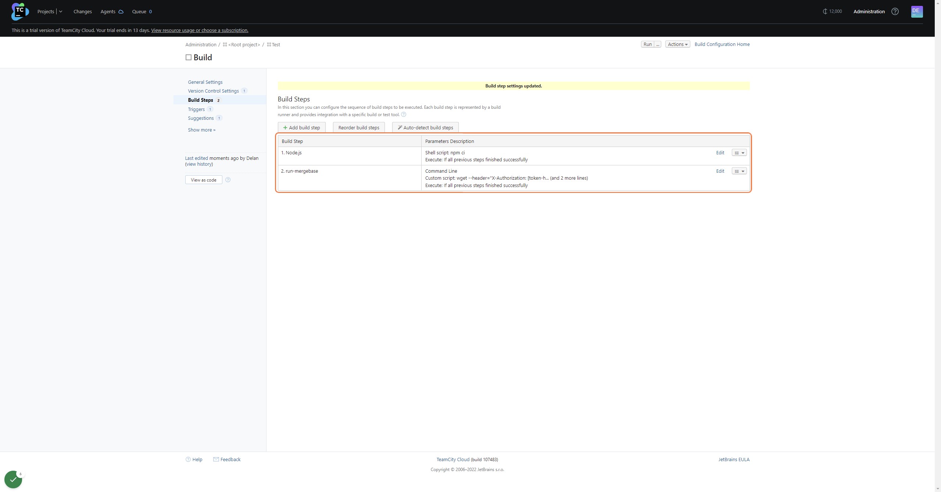Send Feedback via footer envelope link
Image resolution: width=941 pixels, height=492 pixels.
click(227, 459)
